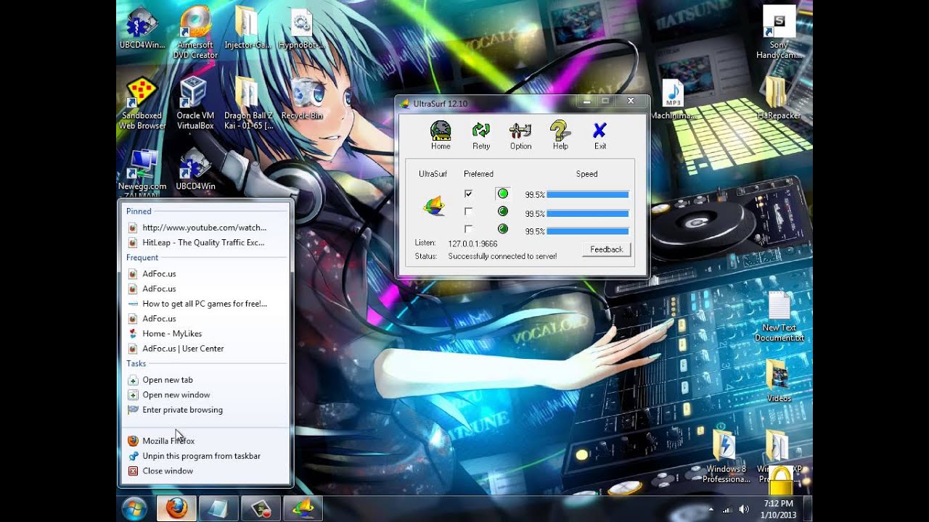The width and height of the screenshot is (929, 522).
Task: Click the UltraSurf ship logo icon
Action: (434, 207)
